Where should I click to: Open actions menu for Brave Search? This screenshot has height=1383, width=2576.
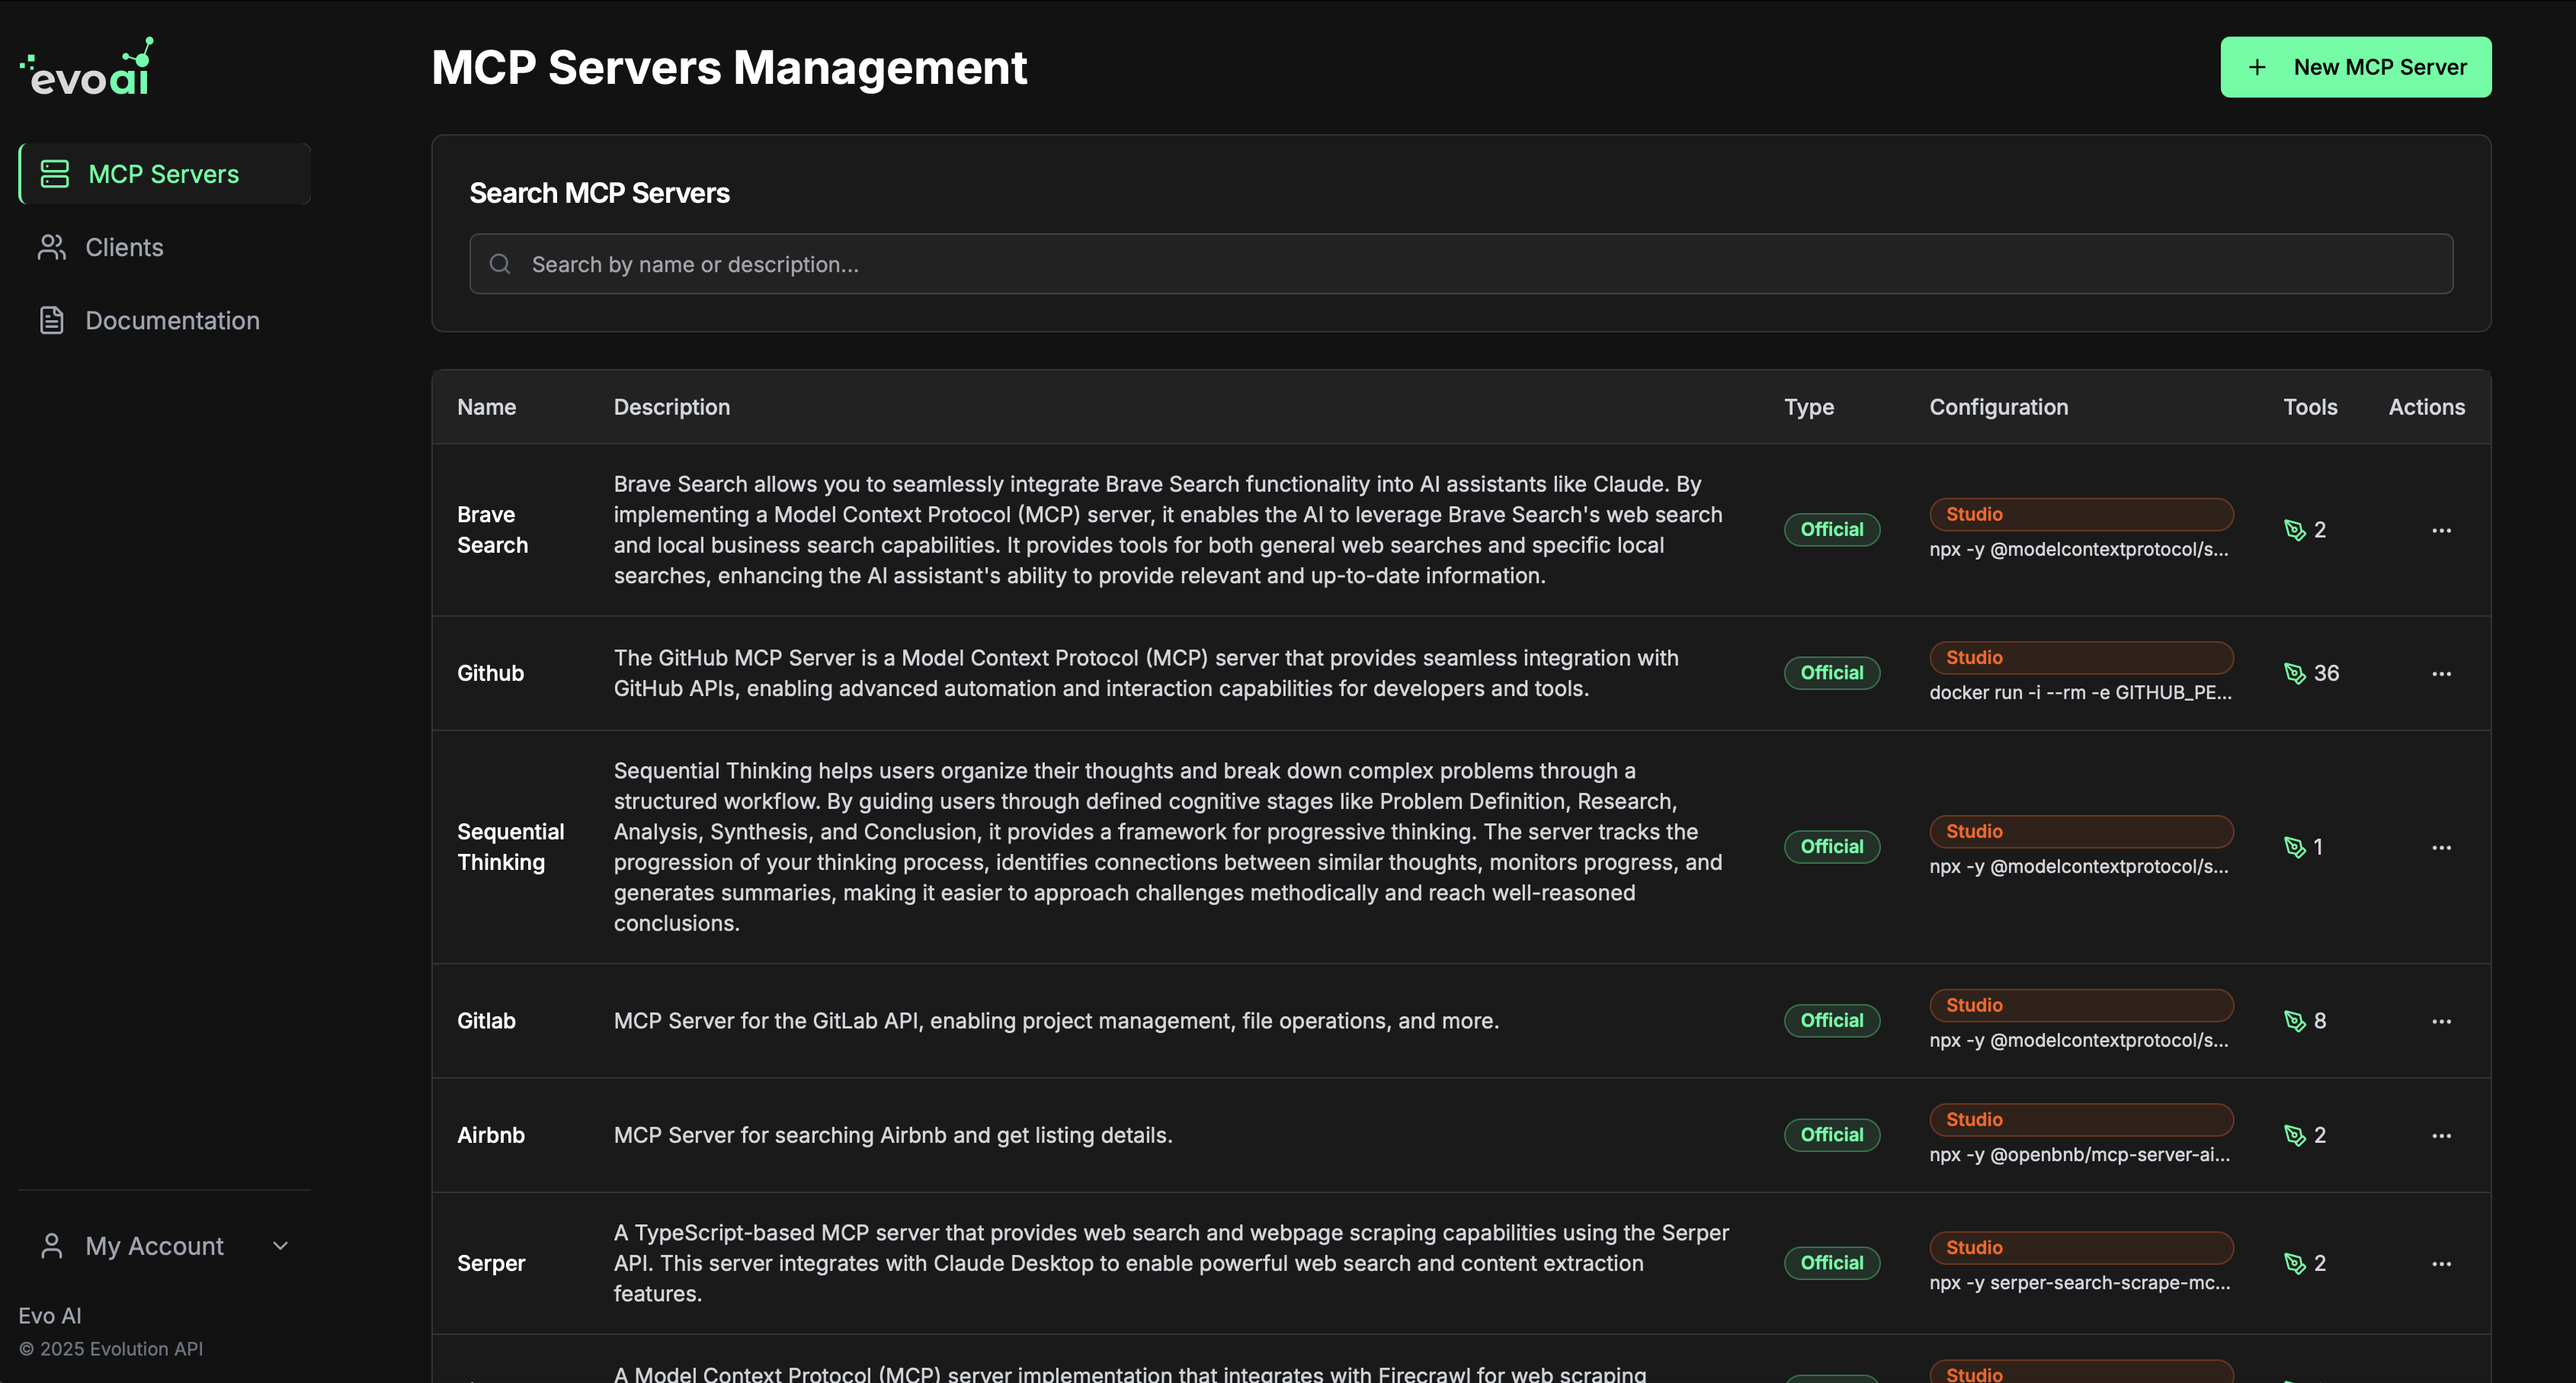(2441, 530)
